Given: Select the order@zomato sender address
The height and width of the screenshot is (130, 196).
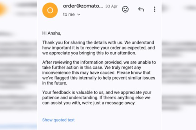Looking at the screenshot, I should click(83, 6).
